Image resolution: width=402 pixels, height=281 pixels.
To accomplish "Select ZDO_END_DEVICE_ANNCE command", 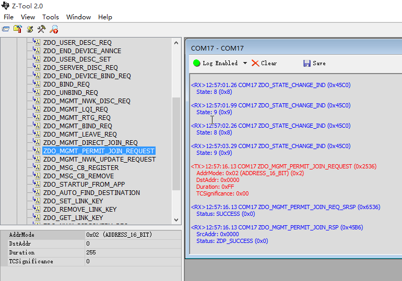I will tap(82, 51).
